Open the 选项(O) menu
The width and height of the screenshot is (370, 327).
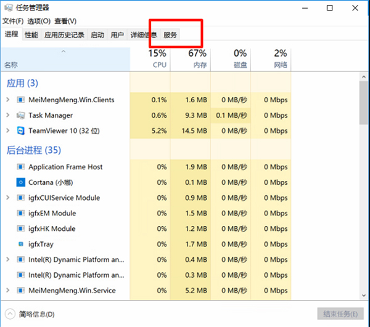click(x=39, y=21)
